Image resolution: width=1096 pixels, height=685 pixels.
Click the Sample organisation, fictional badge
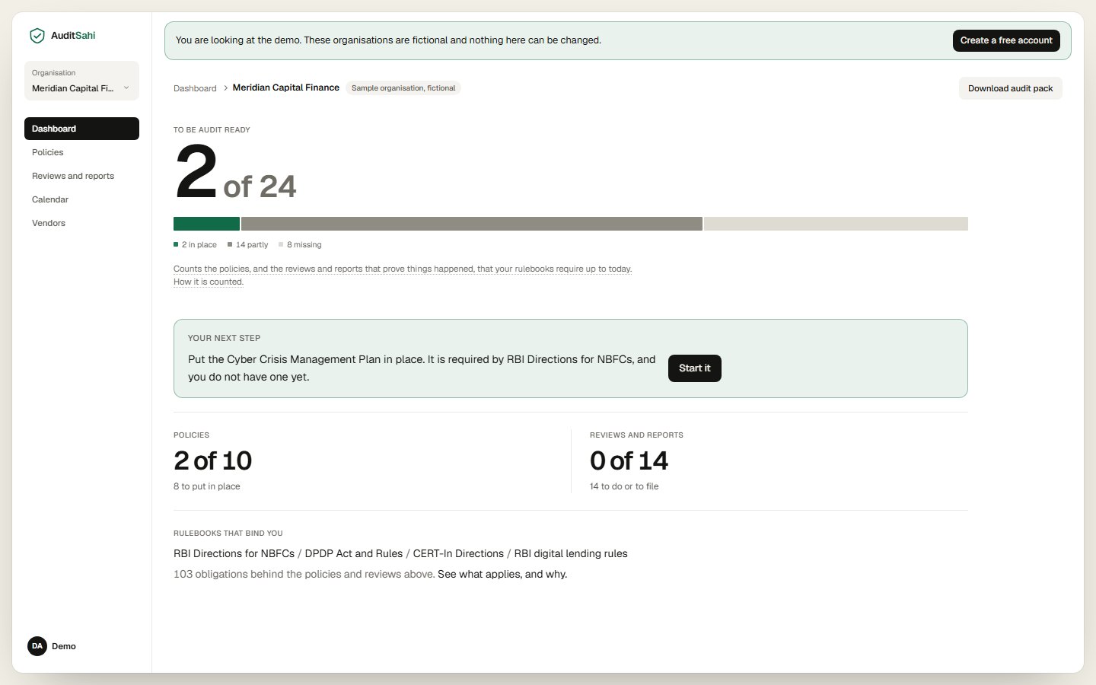(403, 88)
